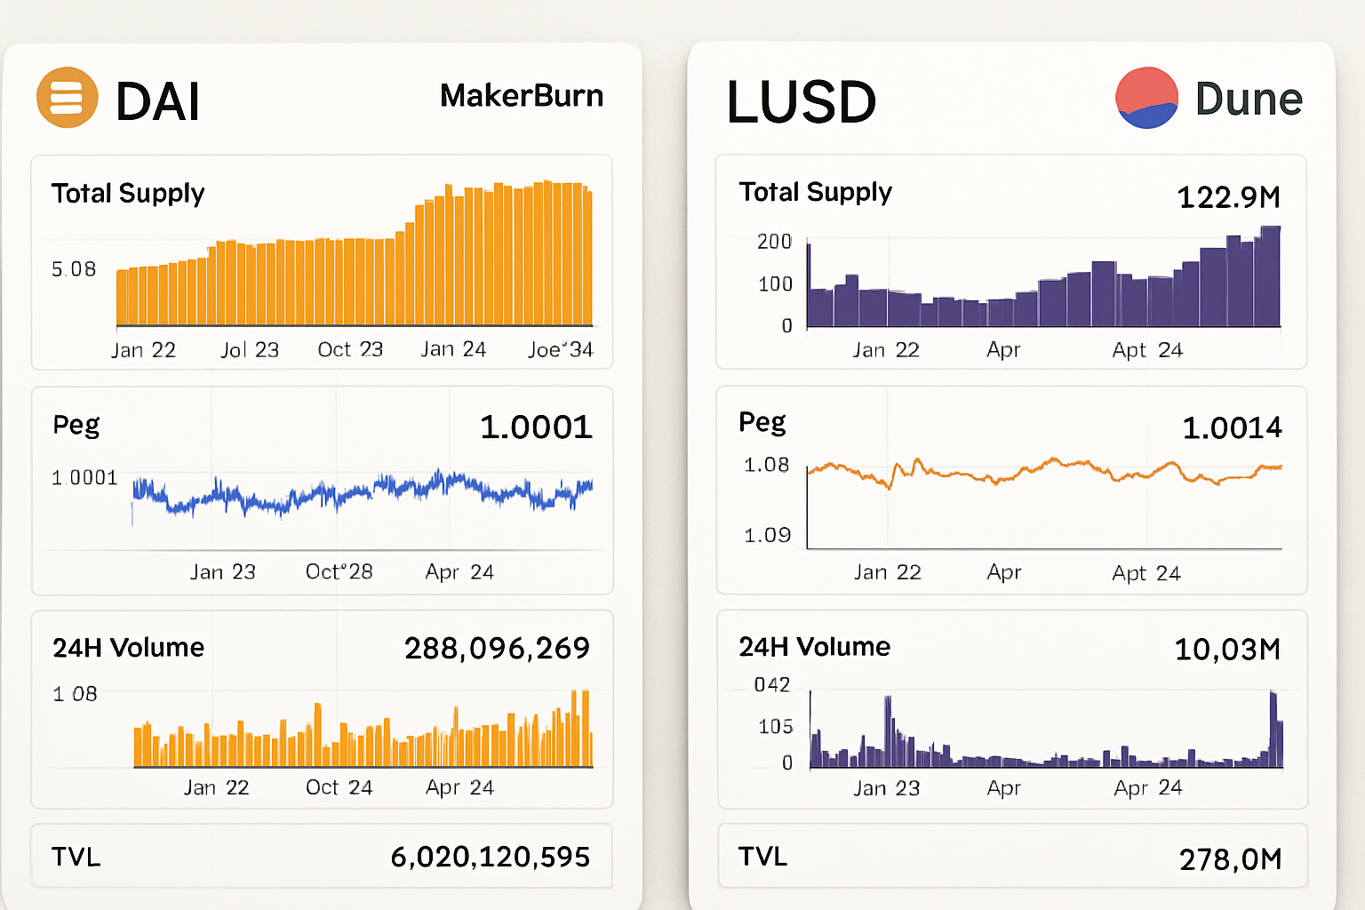Select the LUSD card header
The height and width of the screenshot is (910, 1365).
point(801,101)
